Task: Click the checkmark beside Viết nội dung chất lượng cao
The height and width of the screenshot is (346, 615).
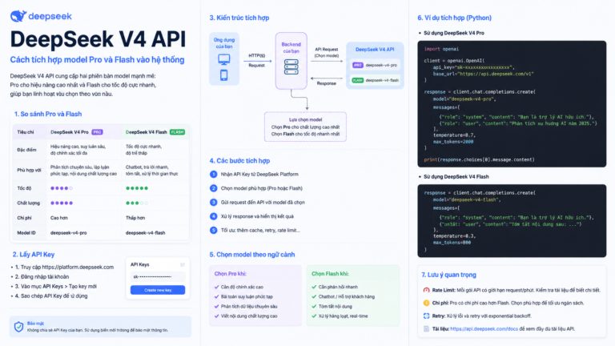Action: [x=216, y=316]
